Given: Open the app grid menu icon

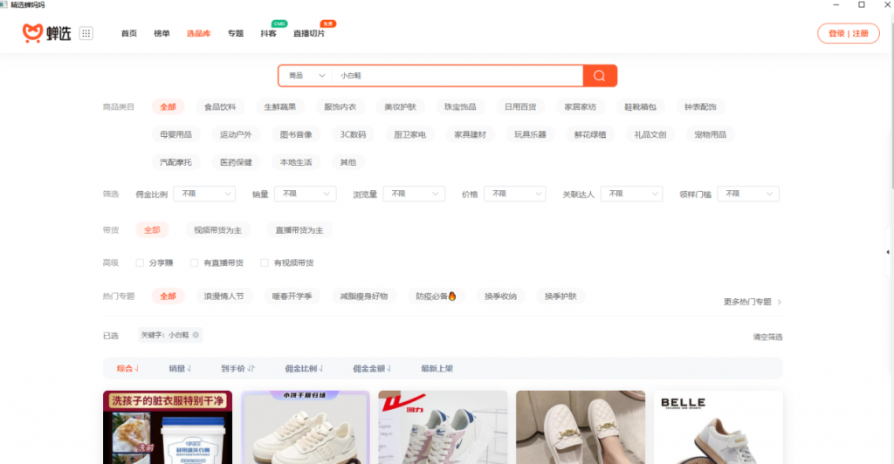Looking at the screenshot, I should point(86,33).
